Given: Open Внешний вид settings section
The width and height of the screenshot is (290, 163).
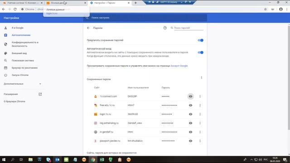Looking at the screenshot, I should tap(19, 53).
